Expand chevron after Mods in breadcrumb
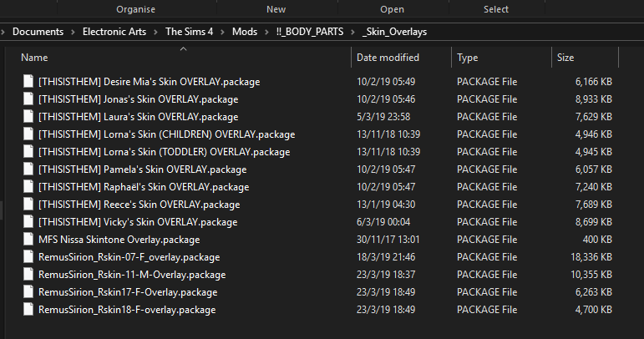 click(x=266, y=32)
